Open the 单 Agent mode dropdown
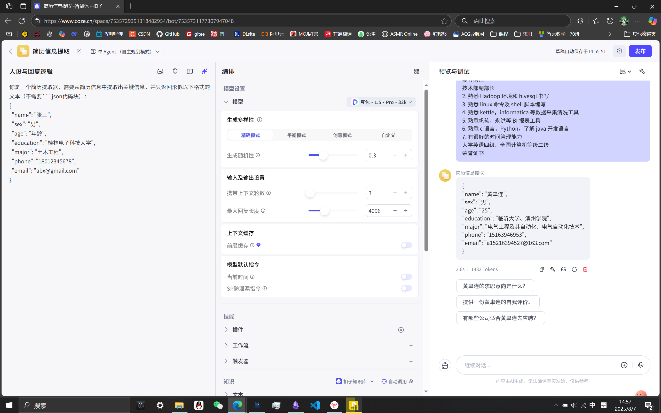The image size is (661, 413). coord(125,51)
